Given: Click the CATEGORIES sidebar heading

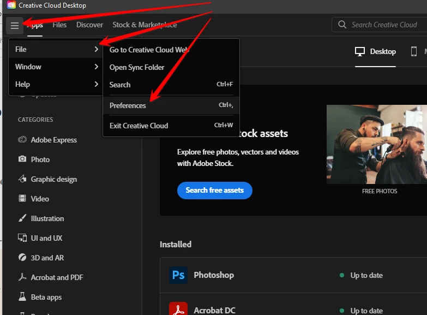Looking at the screenshot, I should point(35,120).
